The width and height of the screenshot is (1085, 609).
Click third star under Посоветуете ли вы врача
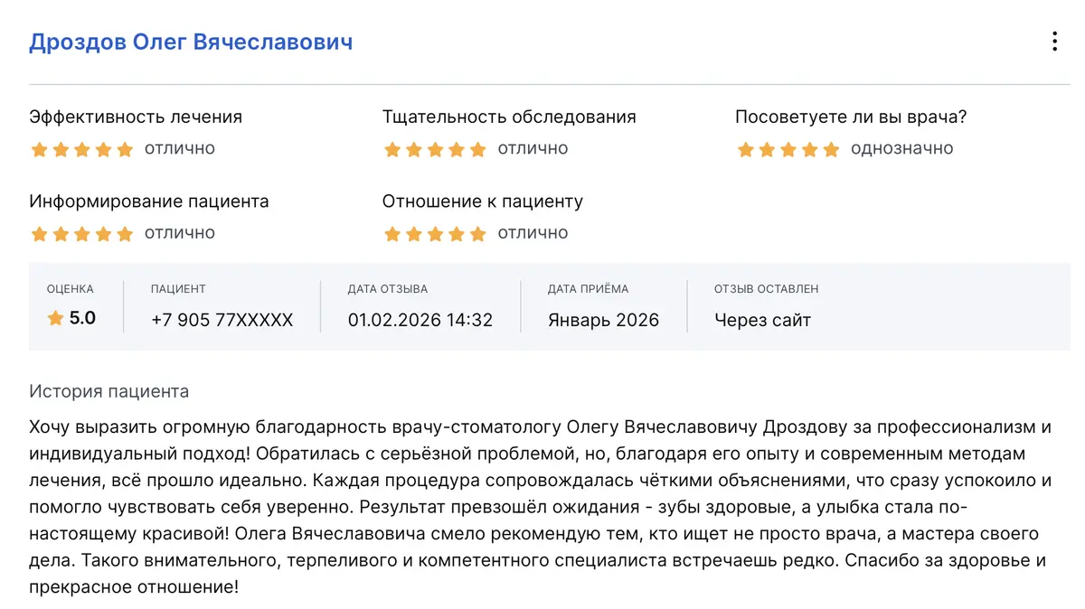(x=788, y=150)
